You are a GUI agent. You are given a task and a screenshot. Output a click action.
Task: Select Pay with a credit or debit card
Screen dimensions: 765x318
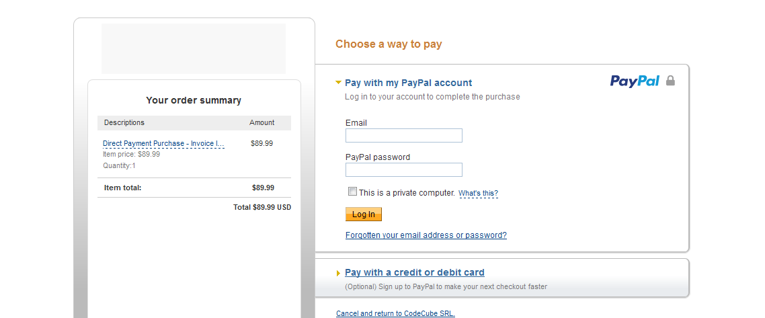(x=414, y=272)
